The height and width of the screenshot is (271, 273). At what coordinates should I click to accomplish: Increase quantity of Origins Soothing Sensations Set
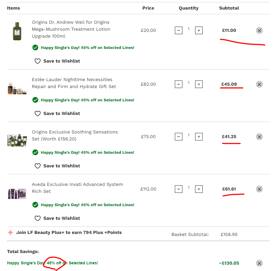(x=199, y=137)
